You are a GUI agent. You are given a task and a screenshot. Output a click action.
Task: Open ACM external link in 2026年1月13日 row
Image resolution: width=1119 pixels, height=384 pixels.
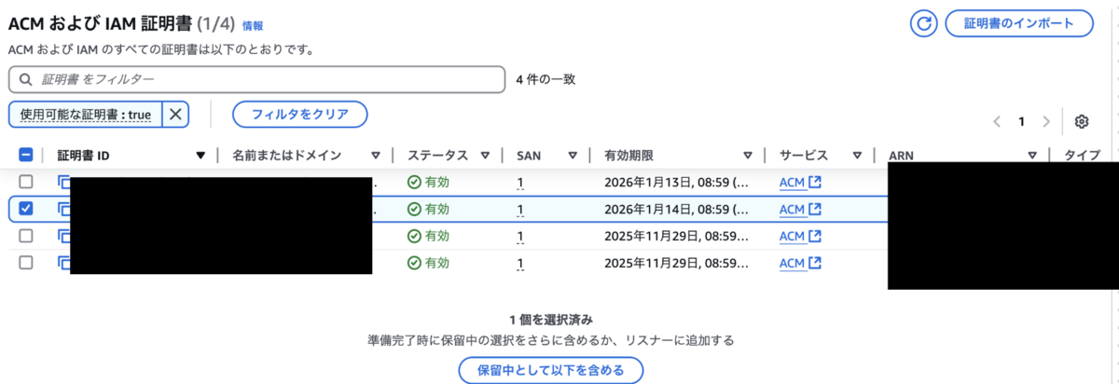pyautogui.click(x=800, y=183)
